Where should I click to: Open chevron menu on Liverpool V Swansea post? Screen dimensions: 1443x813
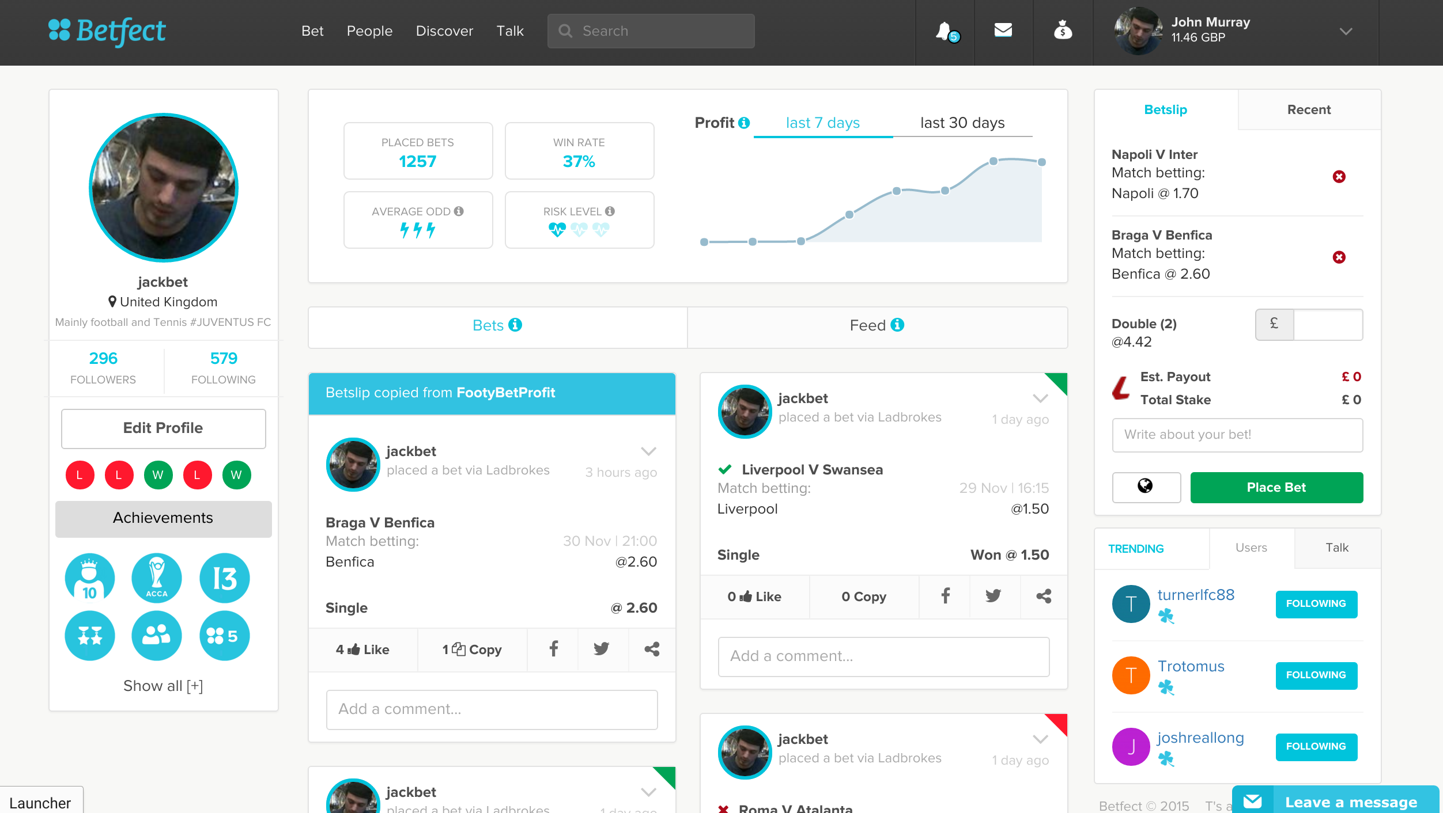click(1040, 398)
